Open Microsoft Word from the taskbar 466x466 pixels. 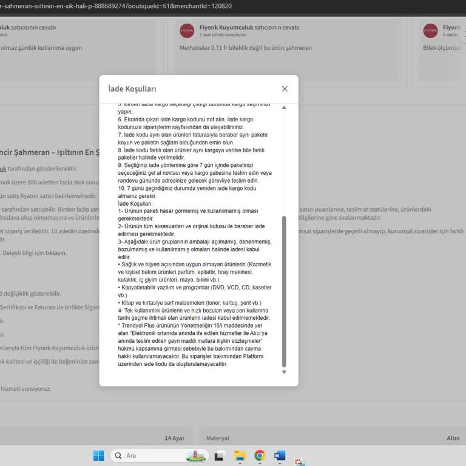pos(279,456)
